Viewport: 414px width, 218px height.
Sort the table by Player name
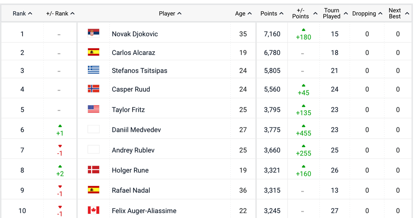[170, 14]
